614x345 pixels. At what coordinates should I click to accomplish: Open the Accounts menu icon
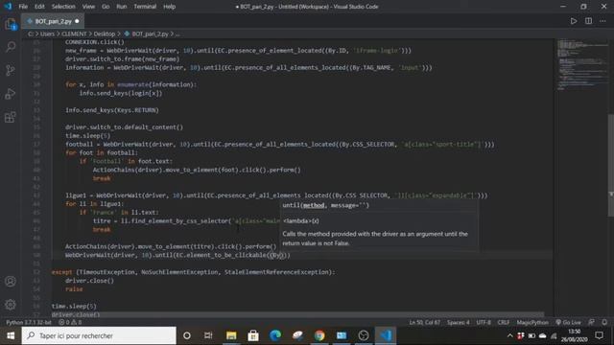point(11,281)
